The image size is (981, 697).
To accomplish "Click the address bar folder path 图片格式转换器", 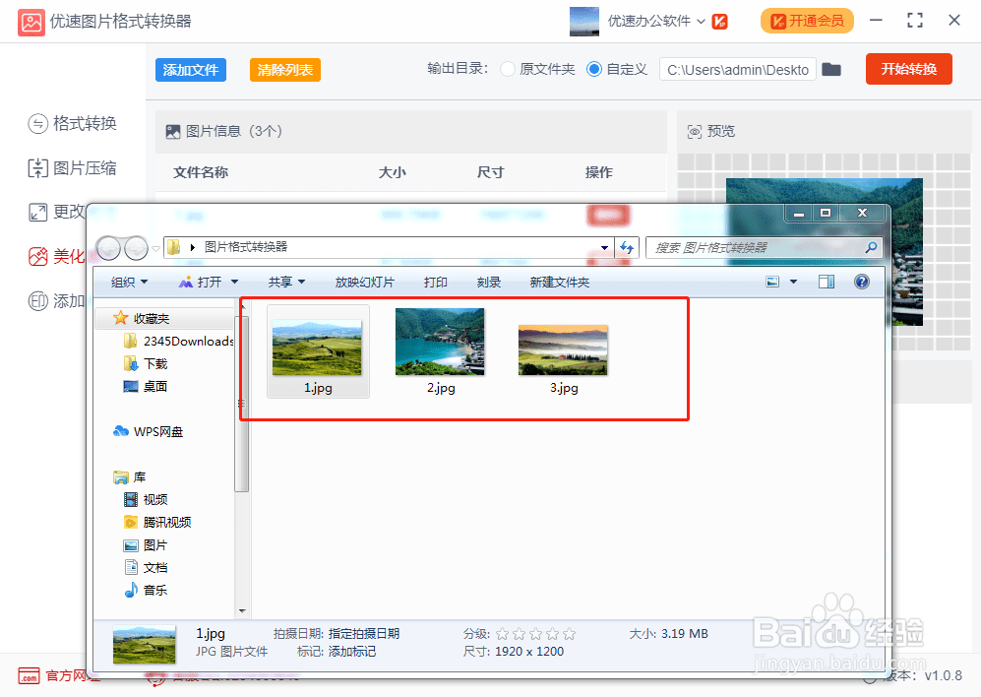I will pyautogui.click(x=246, y=247).
